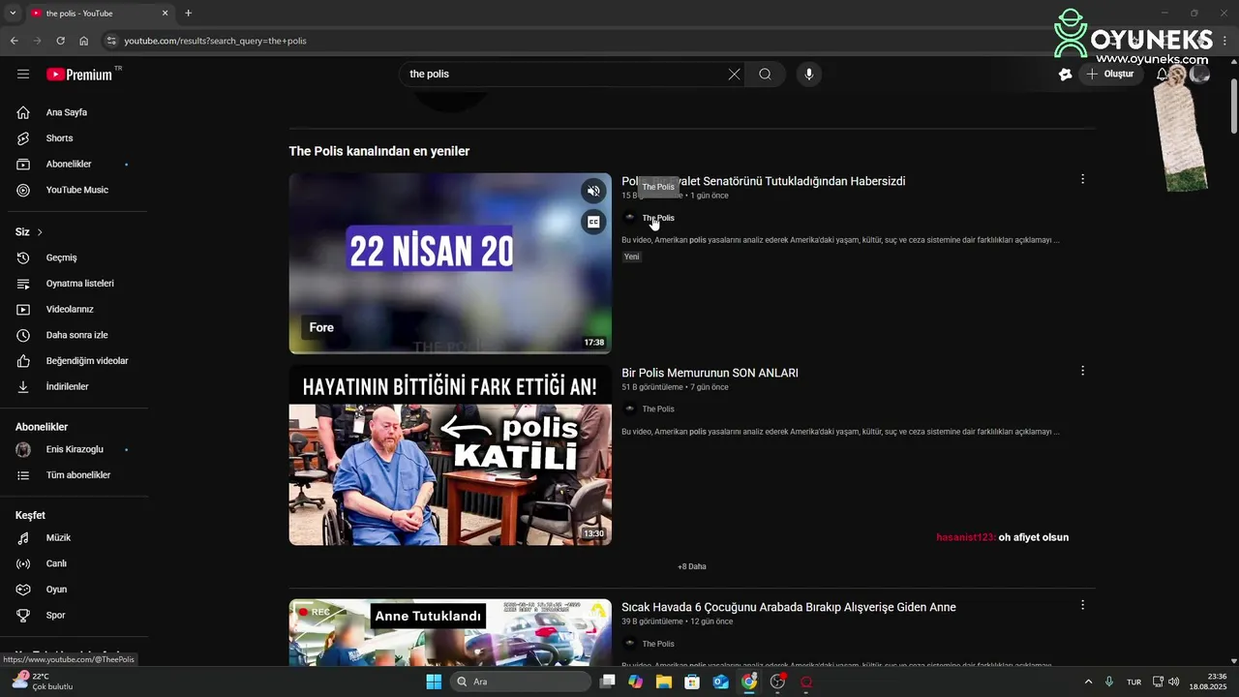This screenshot has height=697, width=1239.
Task: Click the Oluştur create button
Action: pos(1110,74)
